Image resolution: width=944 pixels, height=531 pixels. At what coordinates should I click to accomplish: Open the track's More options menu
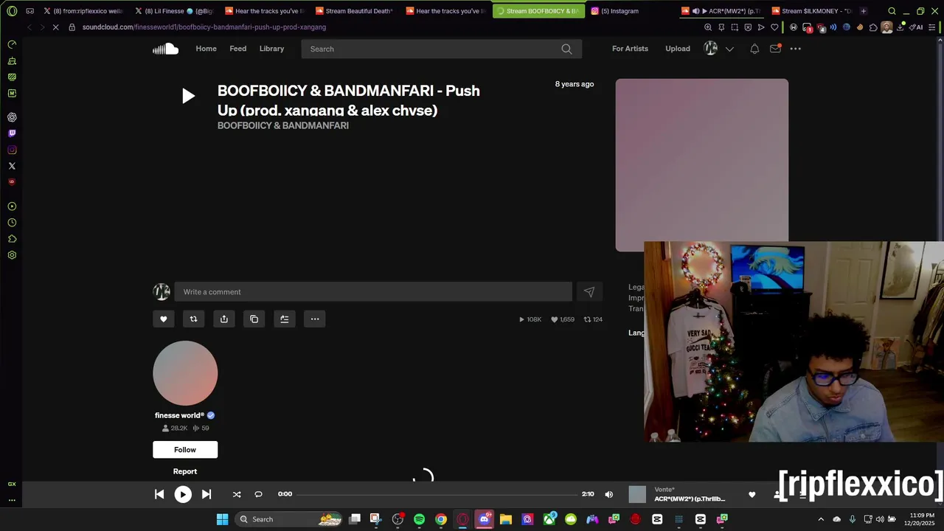(315, 319)
